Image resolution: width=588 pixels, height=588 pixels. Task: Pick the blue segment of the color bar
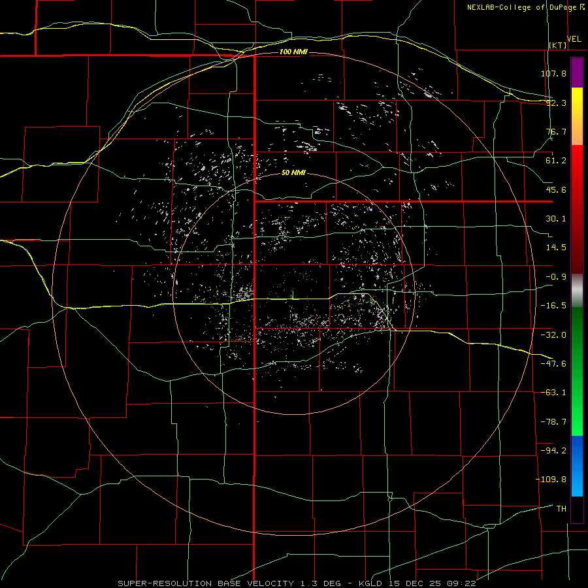click(577, 466)
